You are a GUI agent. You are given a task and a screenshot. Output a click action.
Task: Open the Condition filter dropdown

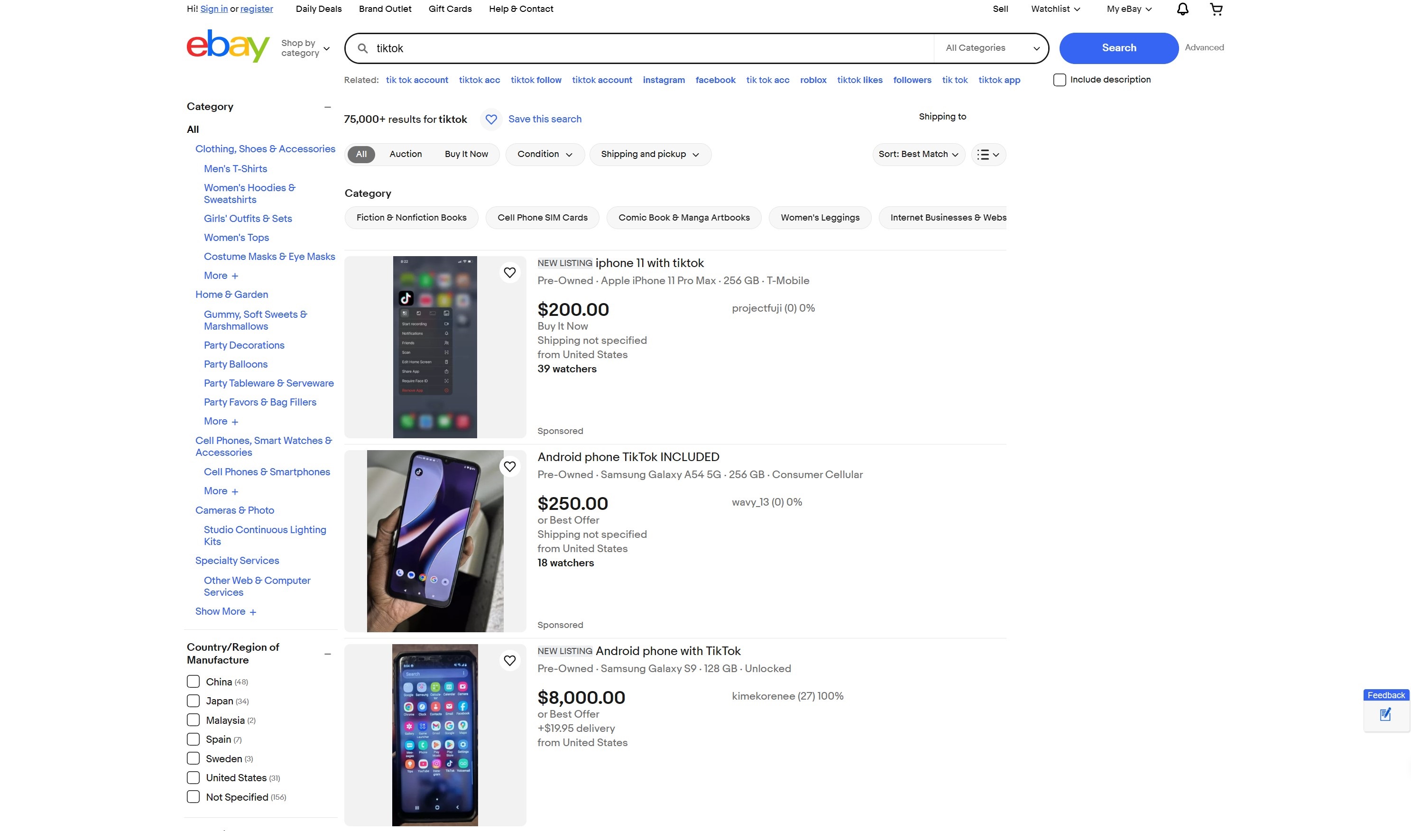544,155
